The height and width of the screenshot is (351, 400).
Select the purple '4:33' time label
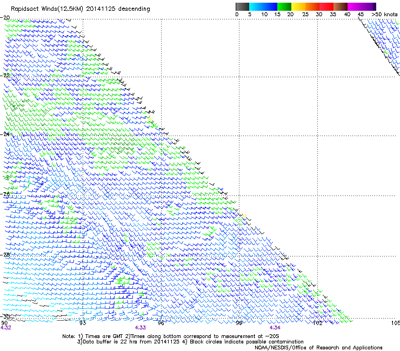pyautogui.click(x=141, y=328)
